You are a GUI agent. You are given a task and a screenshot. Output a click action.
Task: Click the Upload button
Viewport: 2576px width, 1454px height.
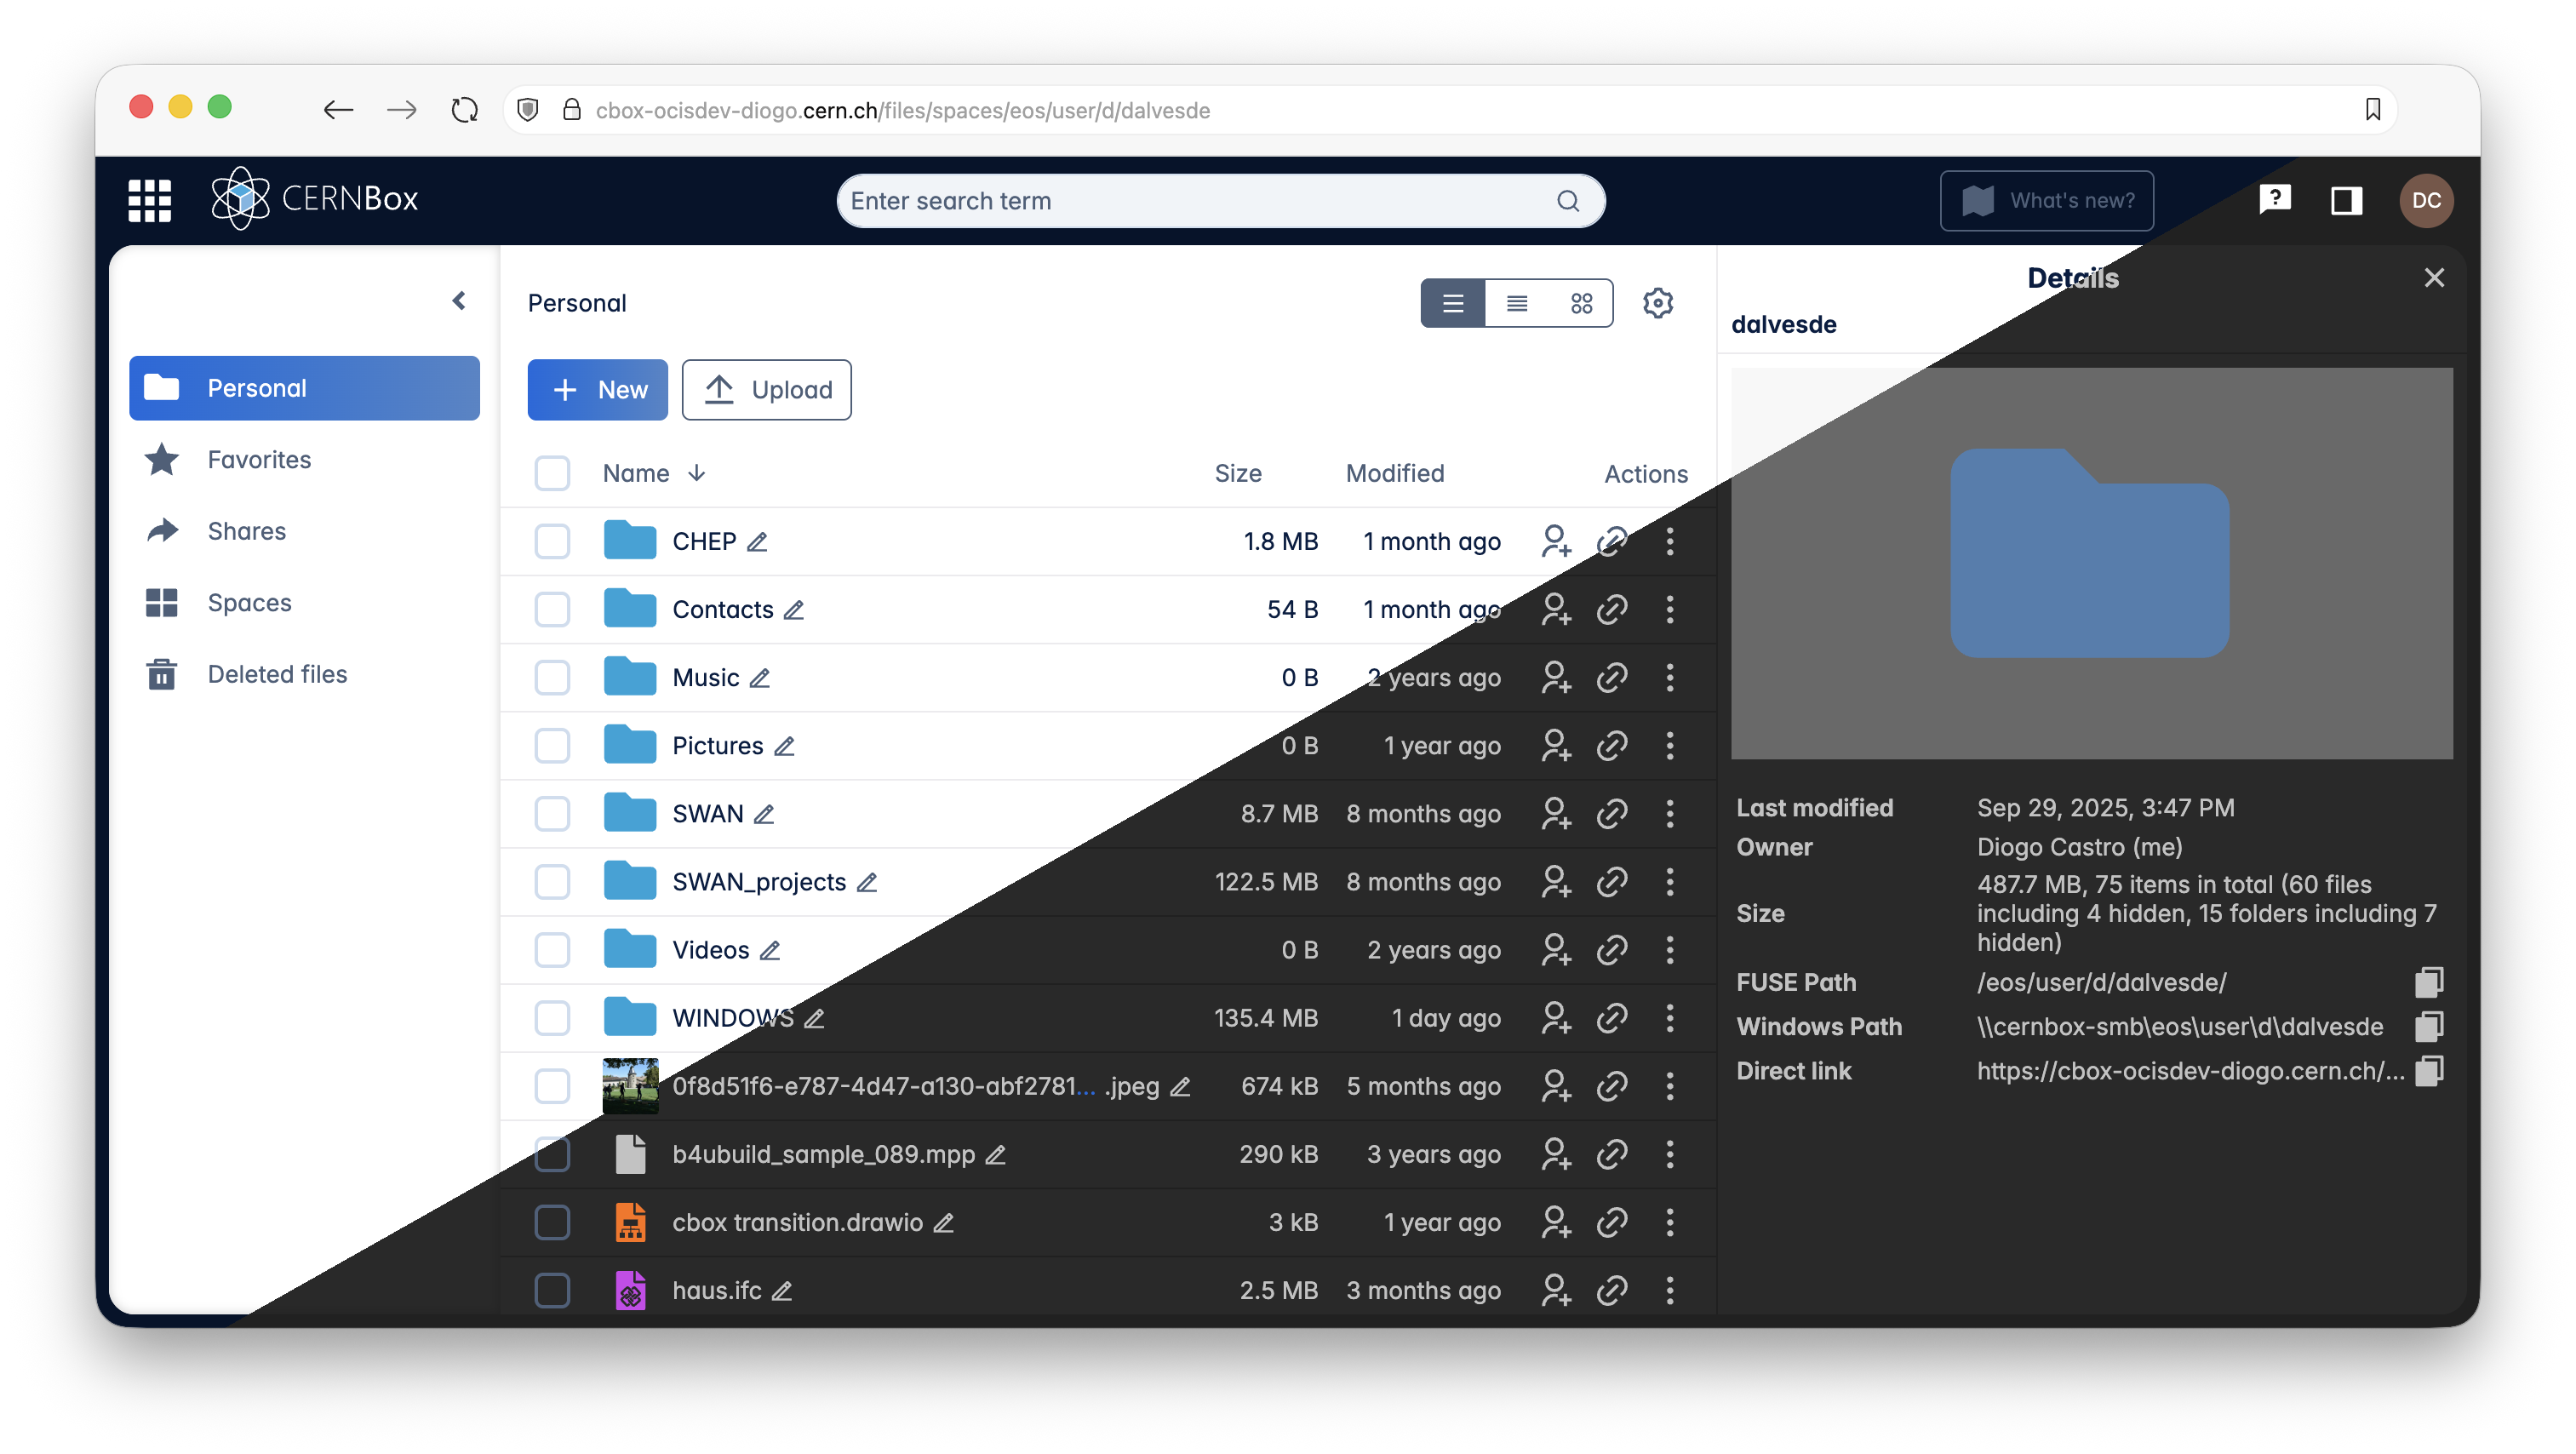click(x=766, y=390)
